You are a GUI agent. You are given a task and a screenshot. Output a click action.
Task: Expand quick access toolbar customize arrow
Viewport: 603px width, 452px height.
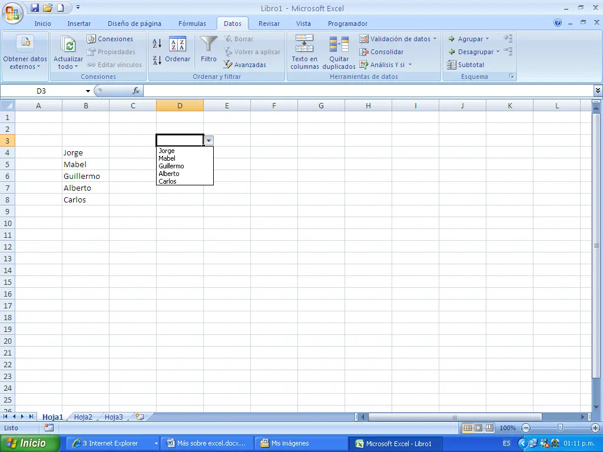[78, 8]
